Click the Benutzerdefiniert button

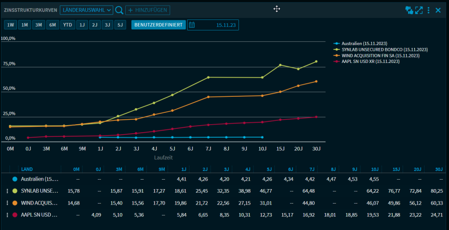tap(158, 25)
